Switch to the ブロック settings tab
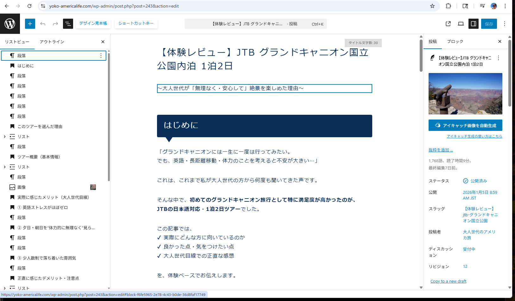The width and height of the screenshot is (515, 301). coord(455,41)
